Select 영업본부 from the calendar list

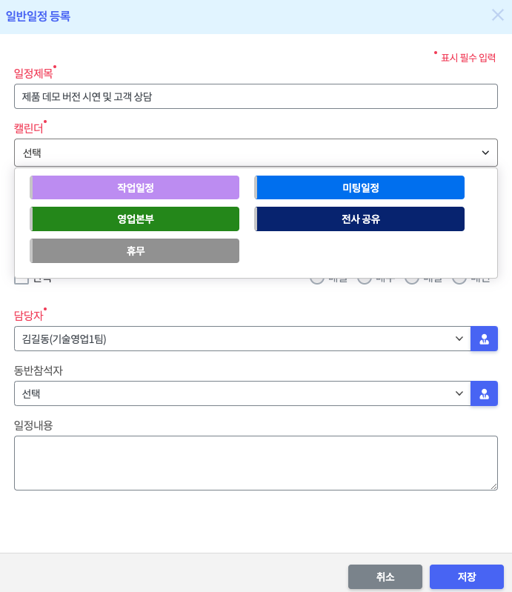[x=135, y=219]
